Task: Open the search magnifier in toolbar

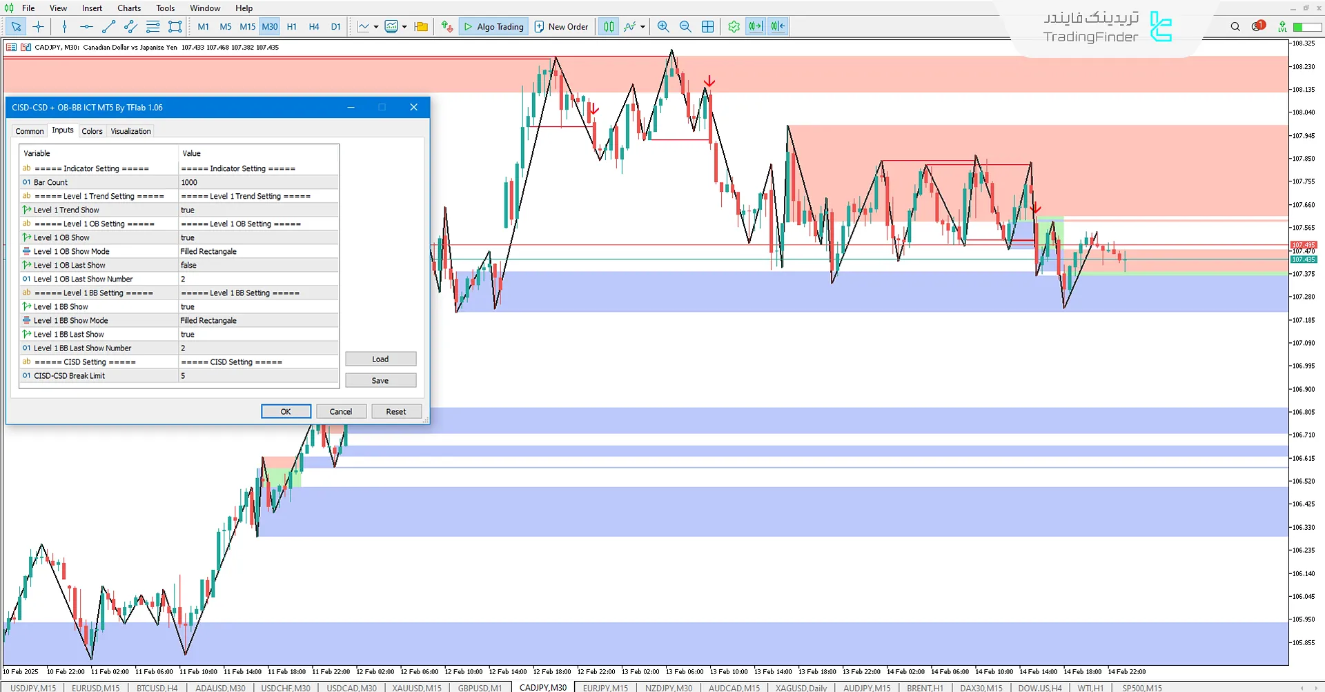Action: 1235,27
